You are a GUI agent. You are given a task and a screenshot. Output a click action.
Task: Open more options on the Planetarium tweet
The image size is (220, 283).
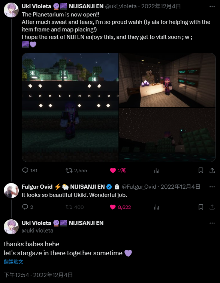tap(212, 6)
